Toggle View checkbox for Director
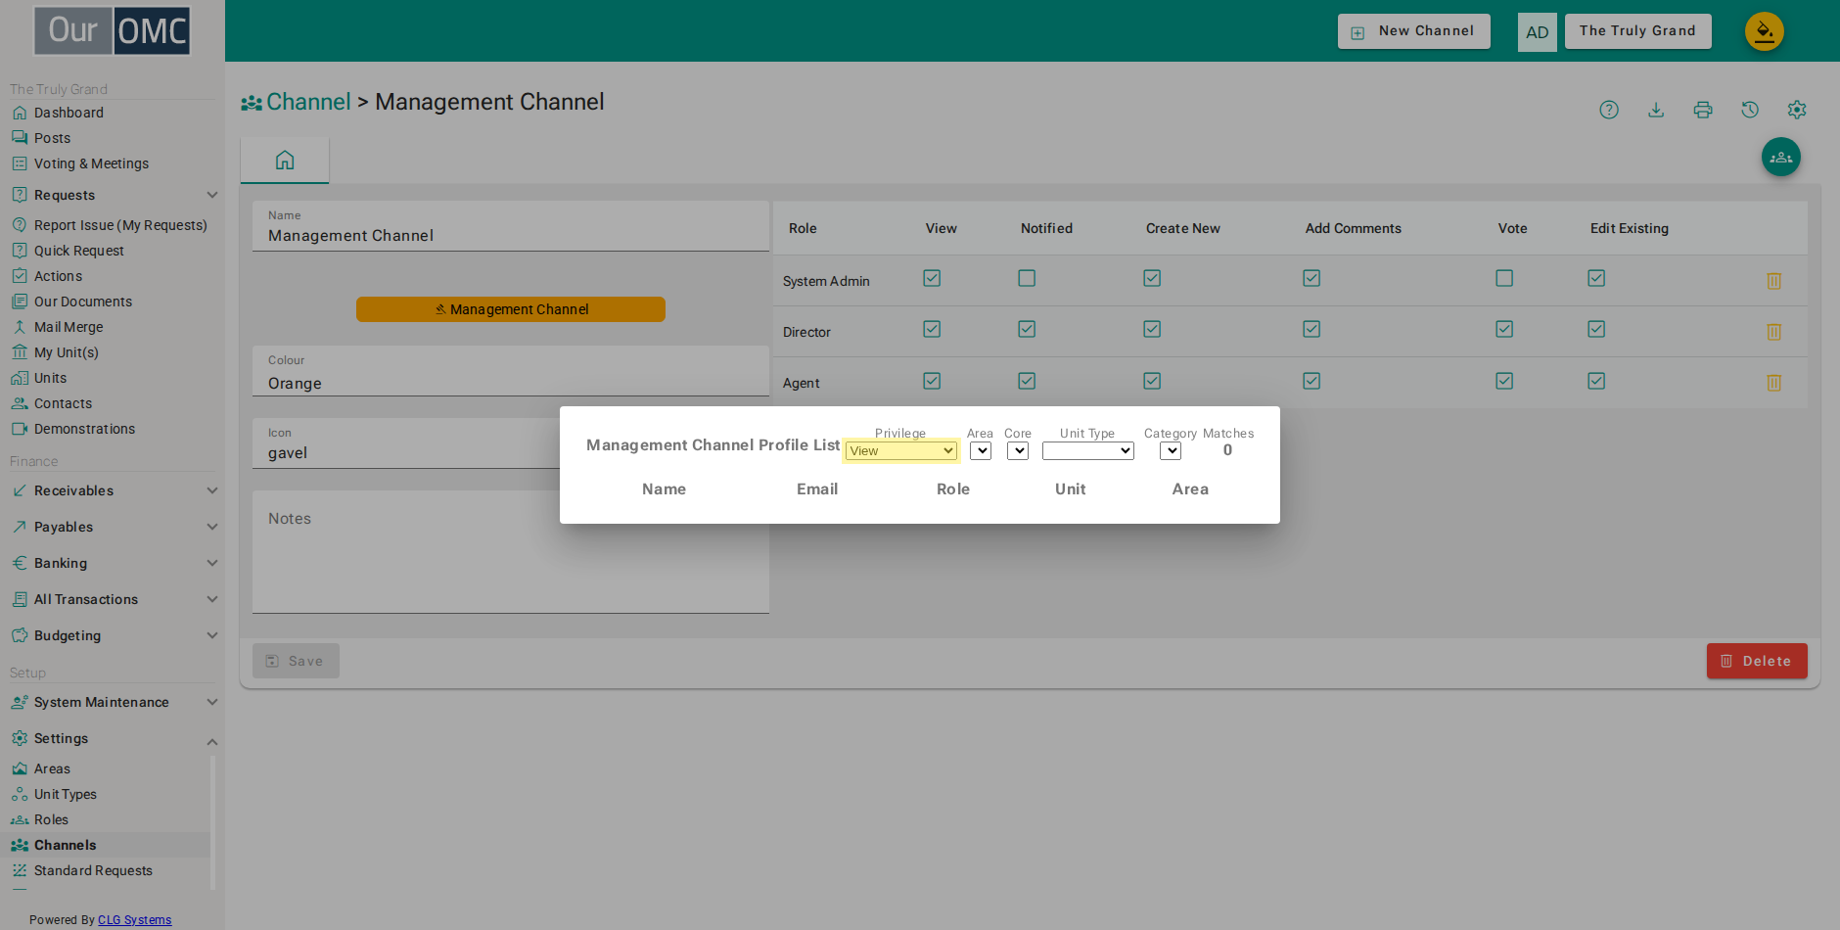Image resolution: width=1840 pixels, height=930 pixels. (932, 329)
